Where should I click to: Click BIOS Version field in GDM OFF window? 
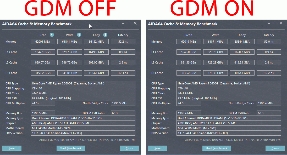(83, 133)
